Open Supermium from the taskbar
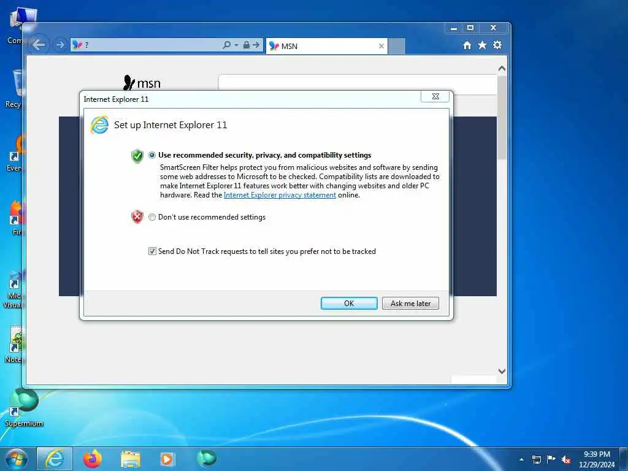The height and width of the screenshot is (471, 628). pos(207,459)
